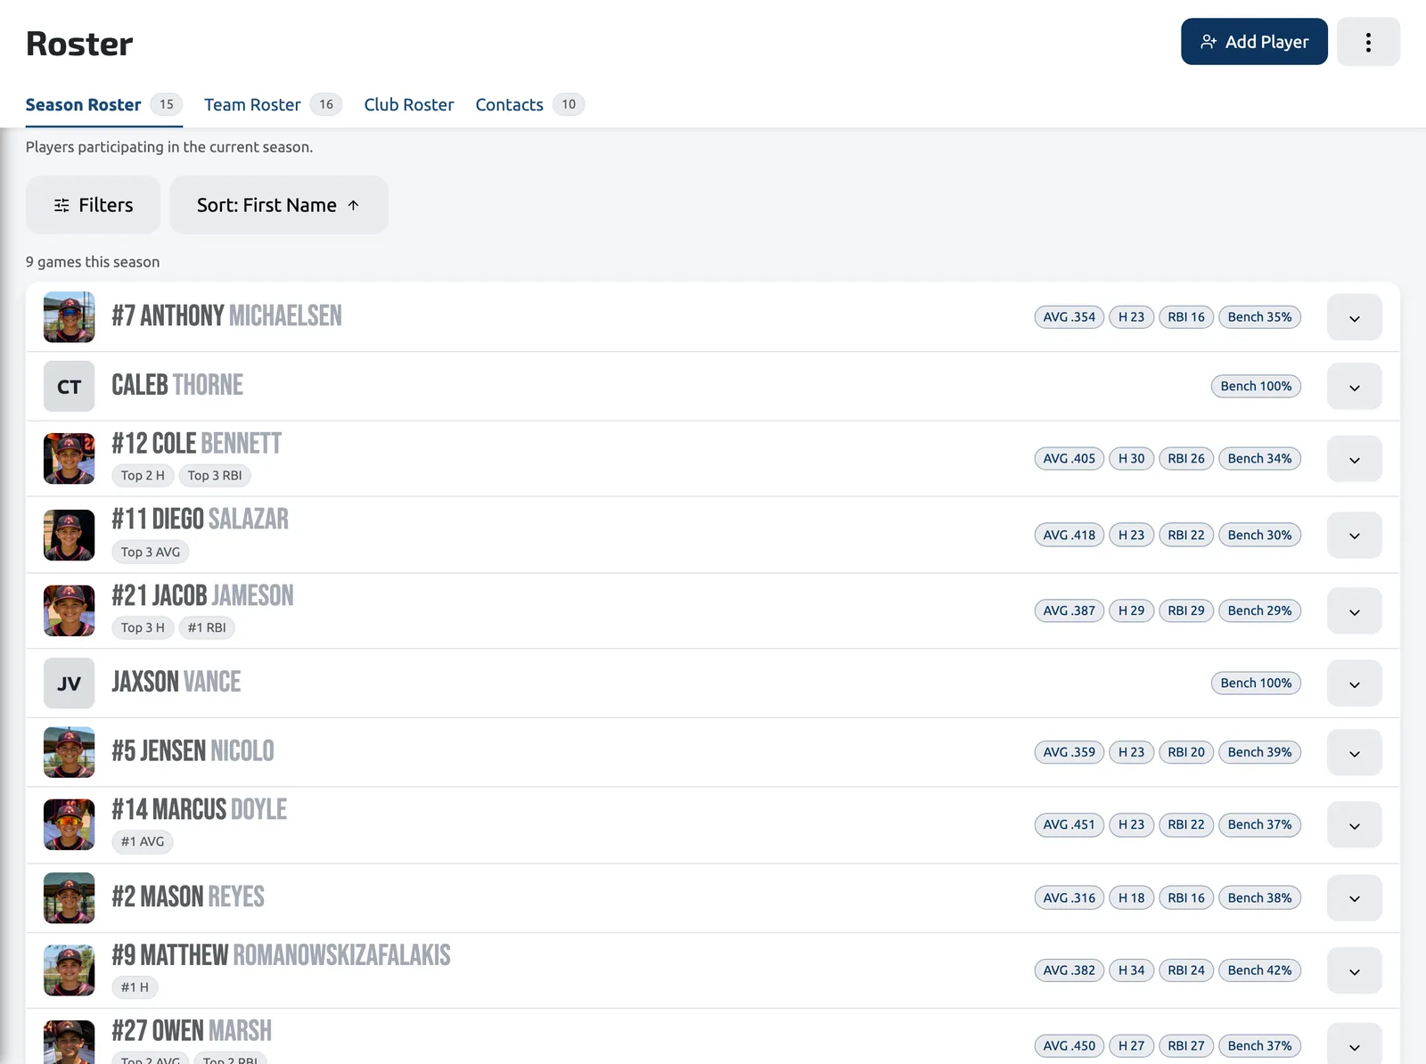Open the three-dot more options menu
1426x1064 pixels.
click(1368, 42)
